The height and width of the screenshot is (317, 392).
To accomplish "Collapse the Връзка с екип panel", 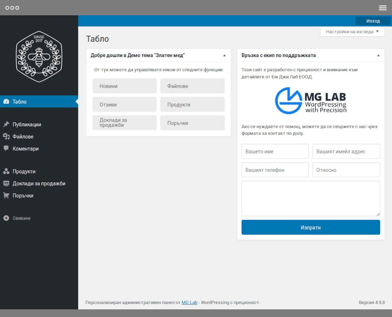I will tap(378, 56).
